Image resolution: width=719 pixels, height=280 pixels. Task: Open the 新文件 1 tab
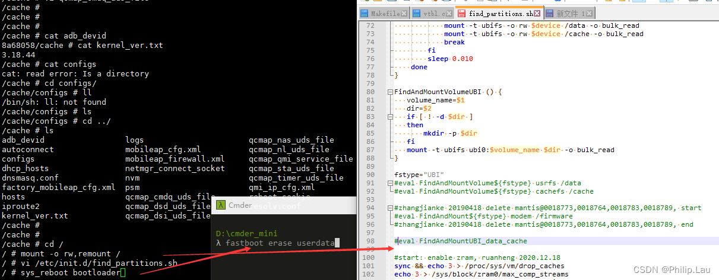570,13
